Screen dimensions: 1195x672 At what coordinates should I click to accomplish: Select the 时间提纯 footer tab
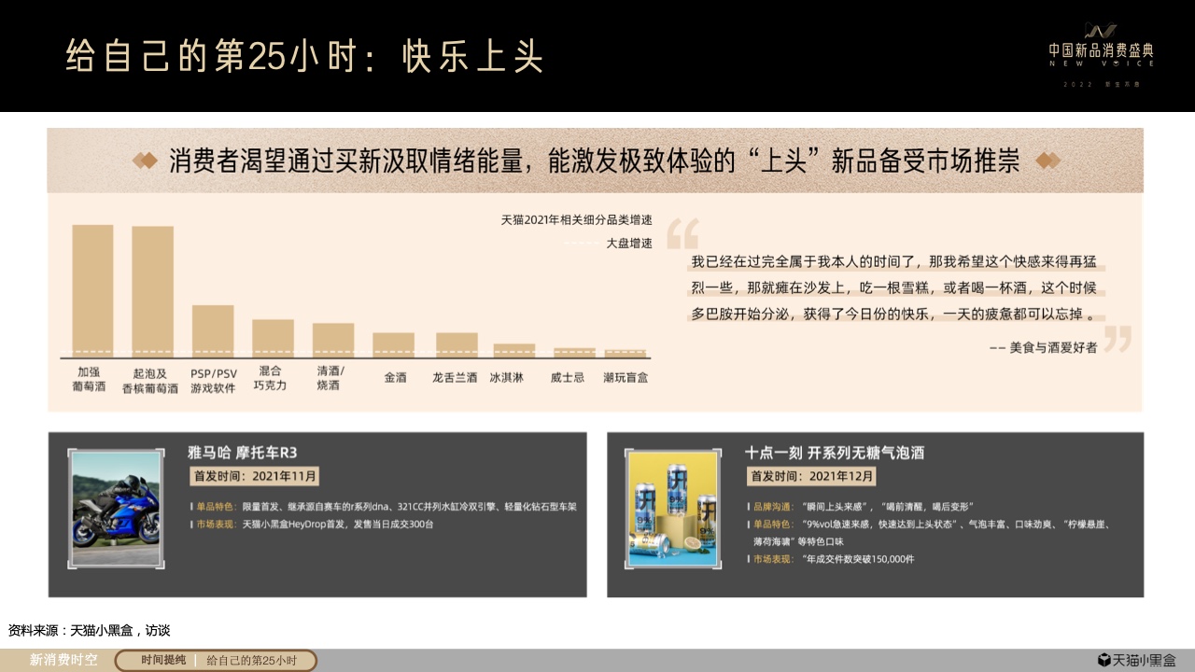tap(163, 661)
